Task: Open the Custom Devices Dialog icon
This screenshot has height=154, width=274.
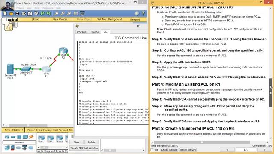Action: click(x=82, y=13)
